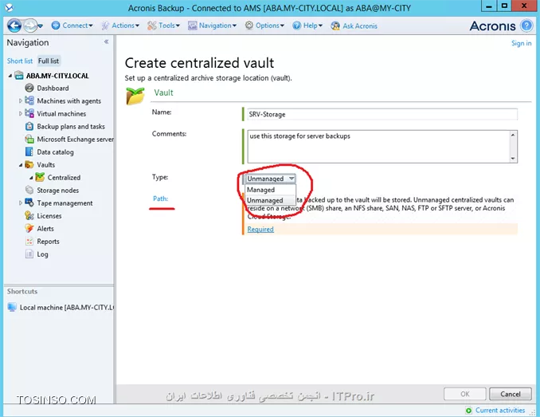Image resolution: width=540 pixels, height=417 pixels.
Task: Open the navigation history dropdown arrow
Action: 41,26
